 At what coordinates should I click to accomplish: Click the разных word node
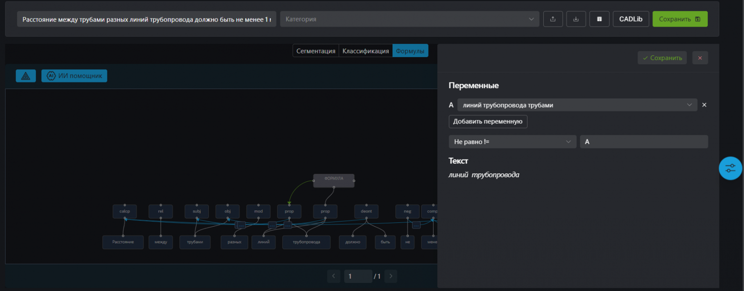(234, 242)
